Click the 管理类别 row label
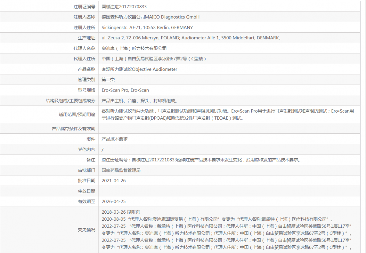 [x=87, y=80]
